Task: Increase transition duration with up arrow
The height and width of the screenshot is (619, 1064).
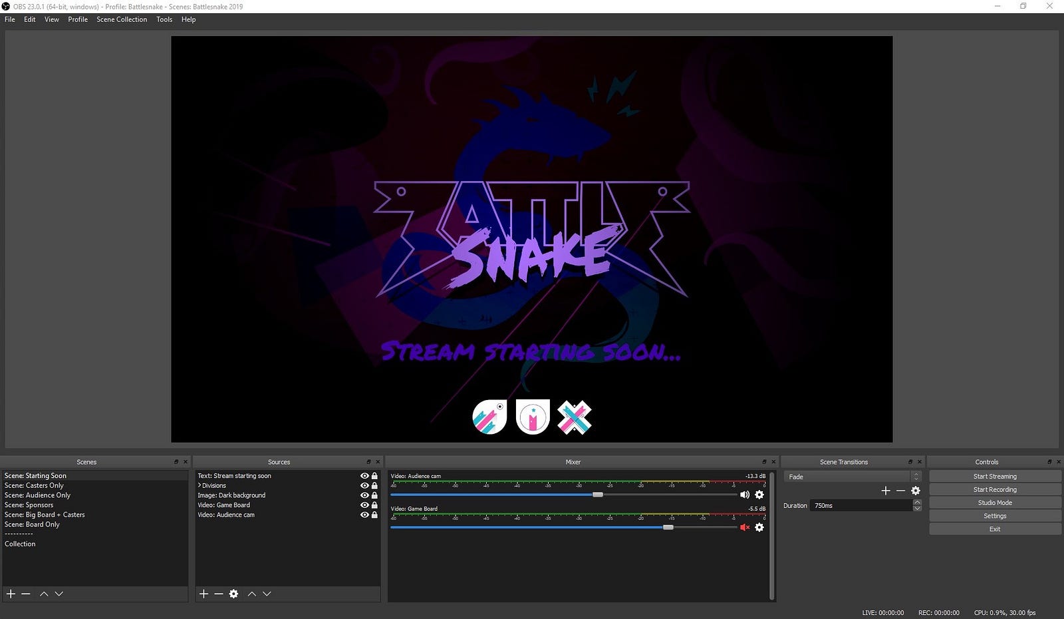Action: pyautogui.click(x=917, y=503)
